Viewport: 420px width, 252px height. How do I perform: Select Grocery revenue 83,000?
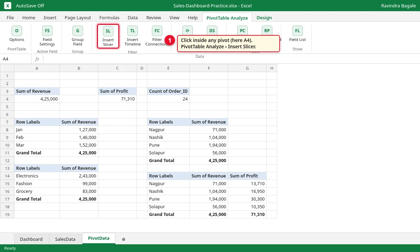click(x=79, y=191)
